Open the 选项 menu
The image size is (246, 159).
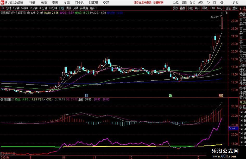pyautogui.click(x=200, y=3)
